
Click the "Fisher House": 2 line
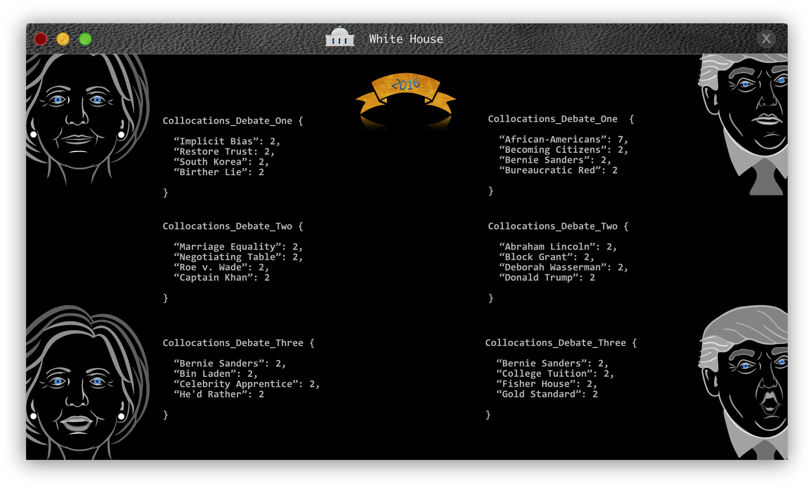(x=547, y=384)
